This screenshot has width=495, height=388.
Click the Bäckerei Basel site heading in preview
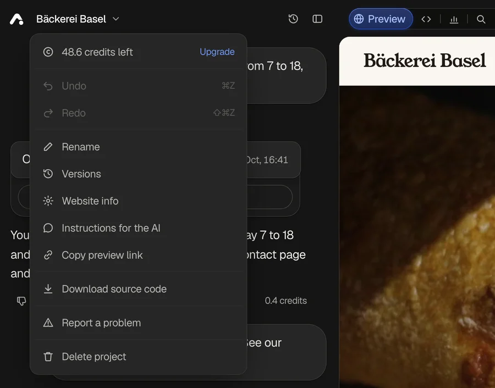(425, 60)
